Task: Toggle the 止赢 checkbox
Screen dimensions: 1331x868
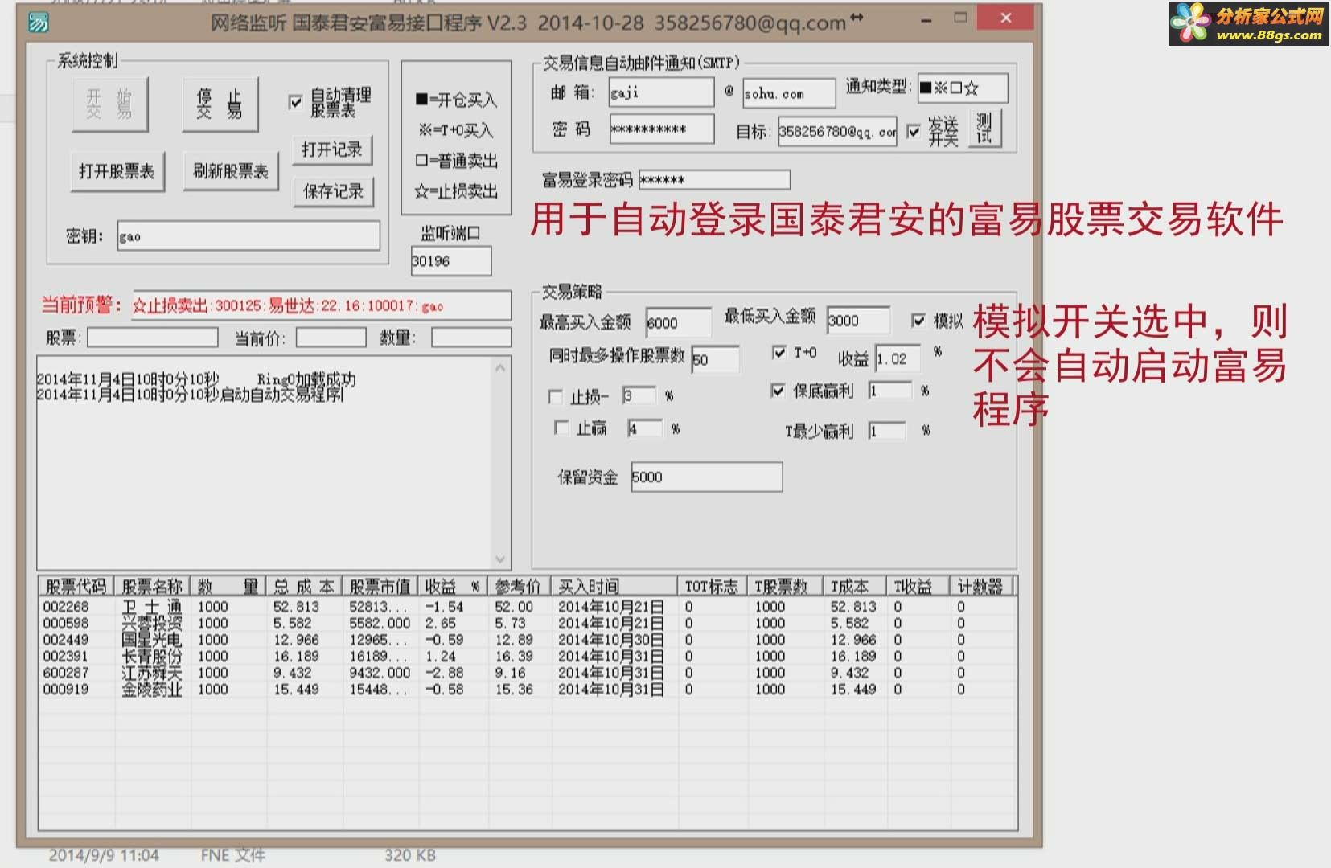Action: point(561,428)
